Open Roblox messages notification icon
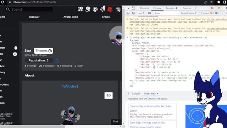Image resolution: width=227 pixels, height=128 pixels. (x=80, y=9)
